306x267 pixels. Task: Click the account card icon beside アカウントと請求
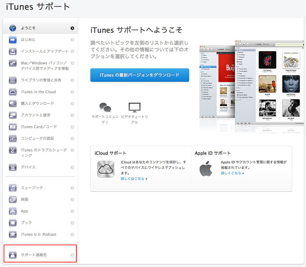[13, 115]
